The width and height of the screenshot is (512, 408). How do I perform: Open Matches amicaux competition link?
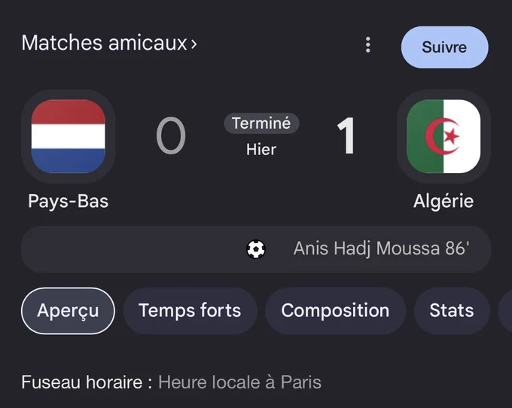pos(105,43)
